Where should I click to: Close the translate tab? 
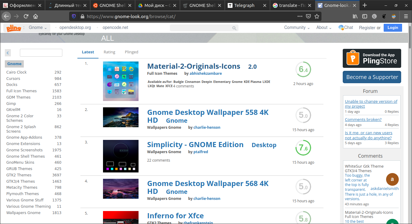point(310,5)
